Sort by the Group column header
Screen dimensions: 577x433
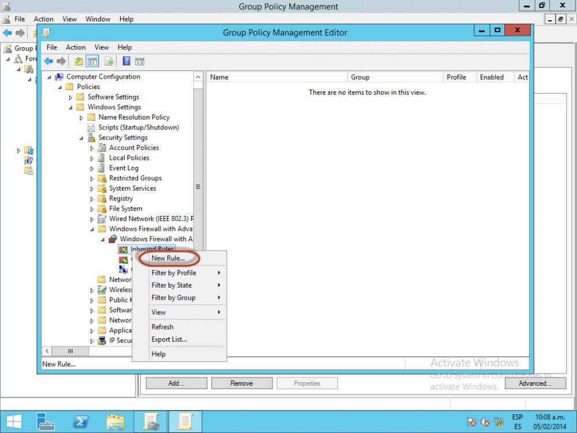[x=396, y=77]
